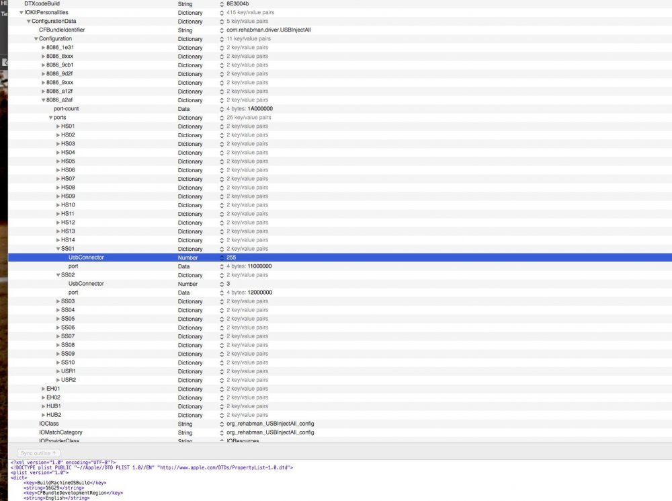Screen dimensions: 672x501
Task: Change type of port-count Data row
Action: 222,109
